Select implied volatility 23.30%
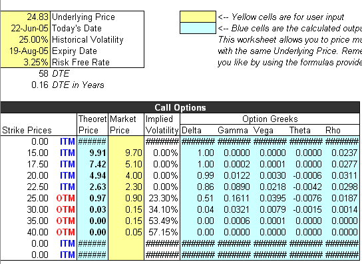 pyautogui.click(x=163, y=198)
